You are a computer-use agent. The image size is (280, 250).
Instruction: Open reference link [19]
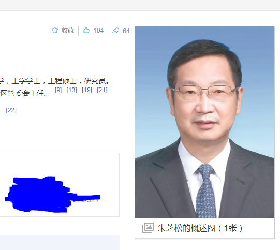click(87, 90)
